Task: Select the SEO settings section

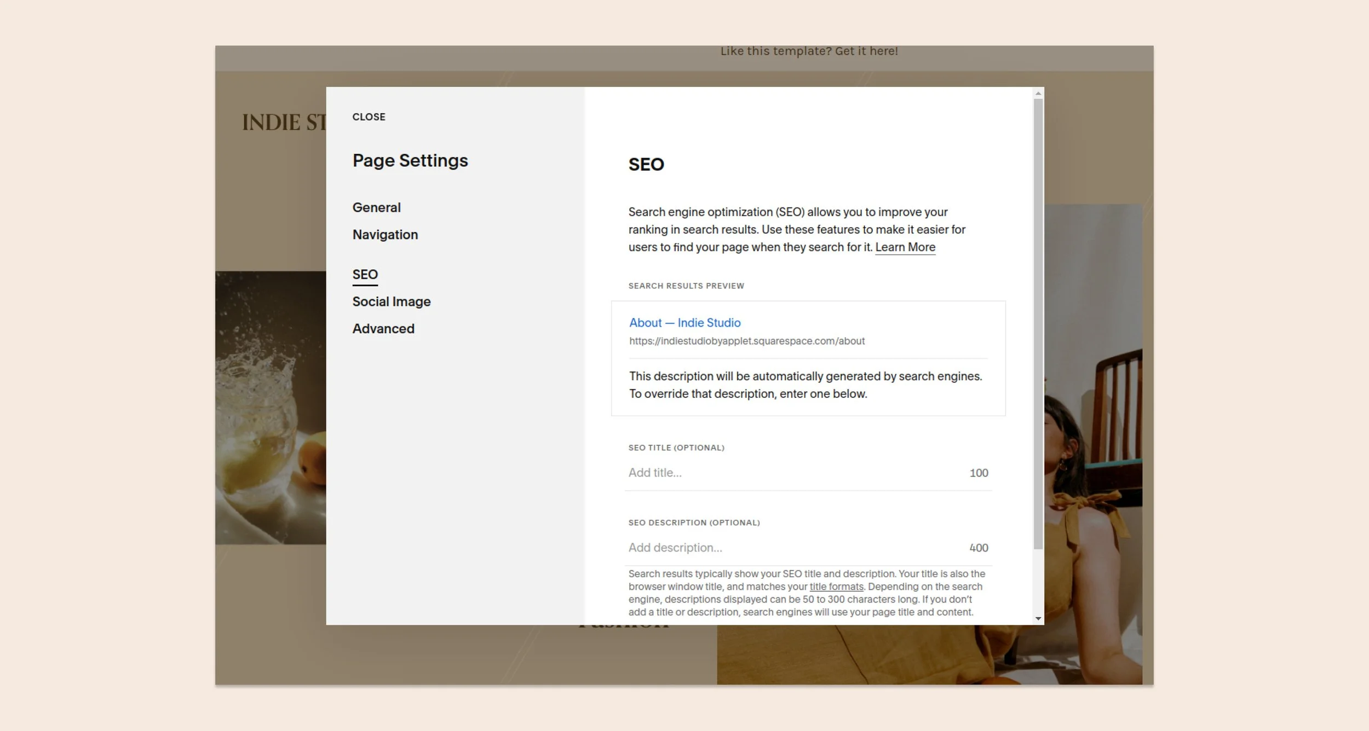Action: coord(365,274)
